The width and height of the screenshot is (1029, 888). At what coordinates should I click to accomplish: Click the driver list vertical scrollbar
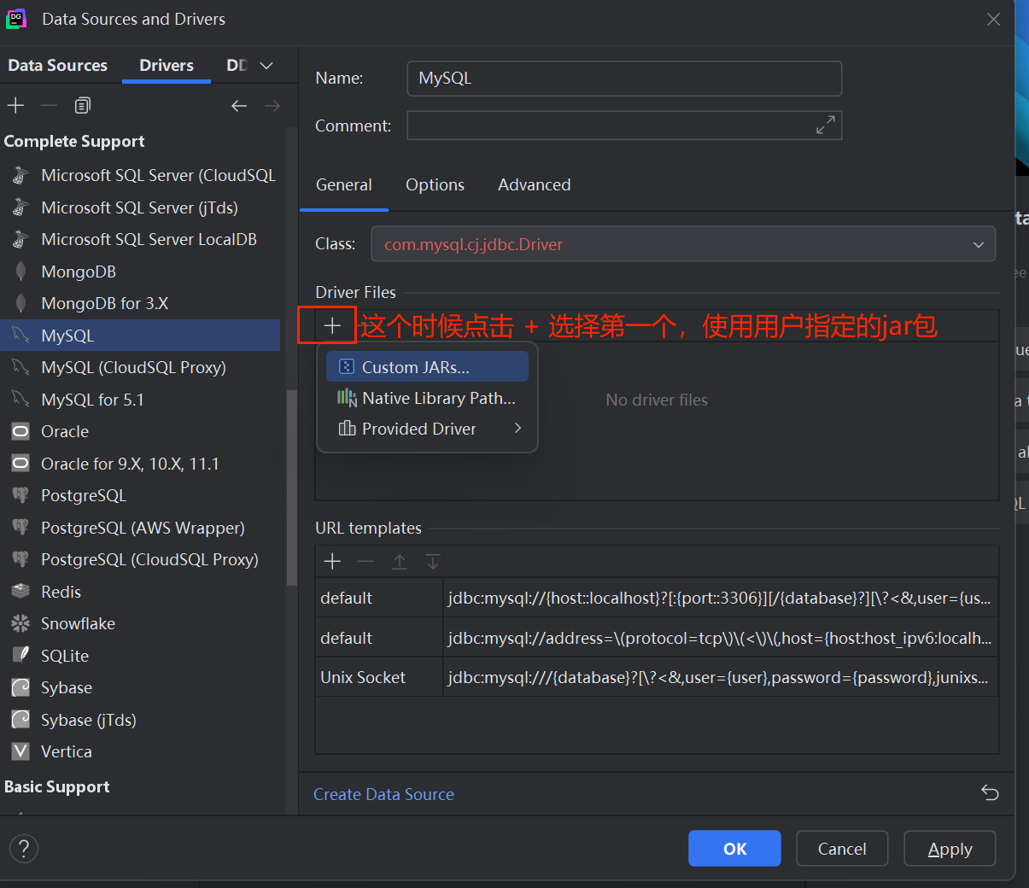click(291, 487)
